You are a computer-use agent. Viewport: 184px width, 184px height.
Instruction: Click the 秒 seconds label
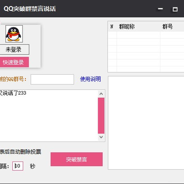click(33, 166)
